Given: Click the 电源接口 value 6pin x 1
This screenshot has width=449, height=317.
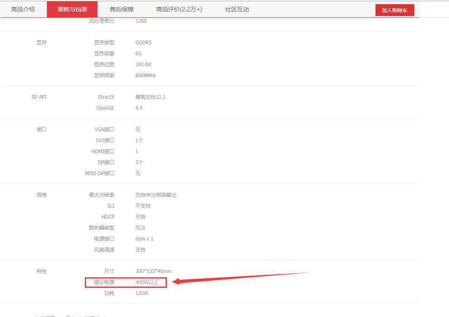Looking at the screenshot, I should (x=144, y=238).
